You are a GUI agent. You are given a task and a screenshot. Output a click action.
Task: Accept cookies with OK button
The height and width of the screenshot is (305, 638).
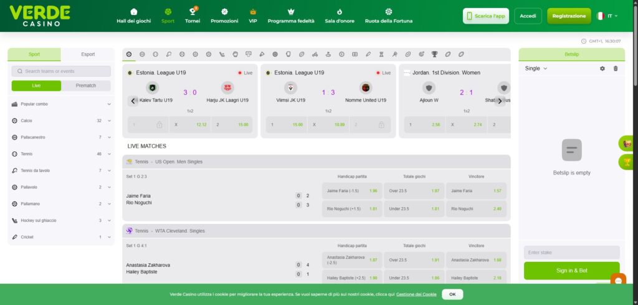[452, 294]
